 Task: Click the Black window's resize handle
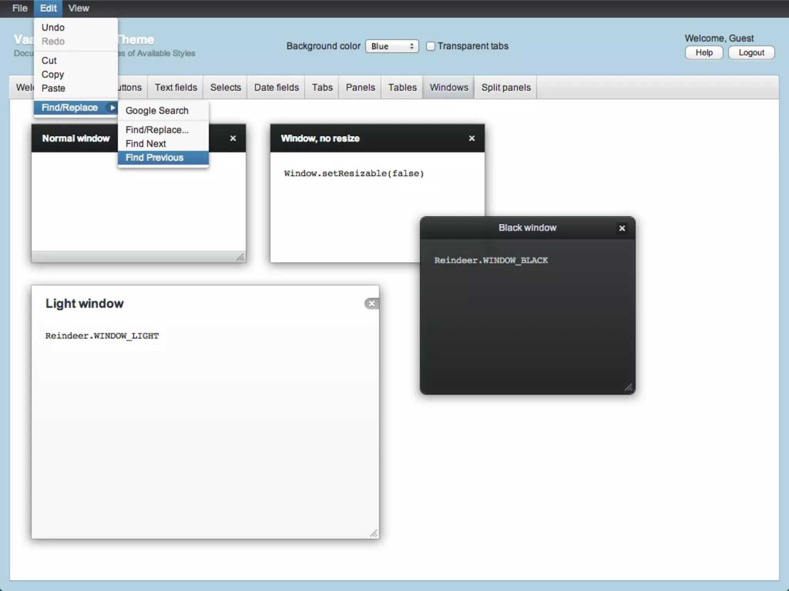pyautogui.click(x=628, y=387)
